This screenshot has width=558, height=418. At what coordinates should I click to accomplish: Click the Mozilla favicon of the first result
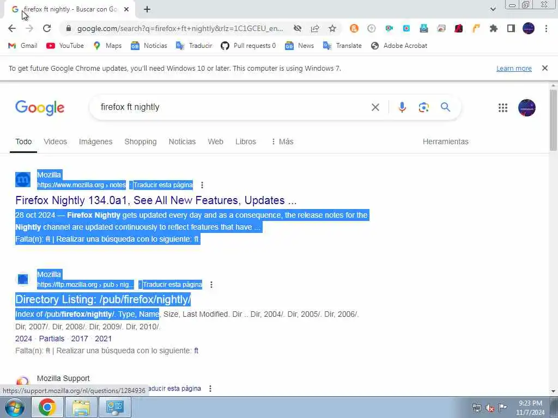click(23, 180)
